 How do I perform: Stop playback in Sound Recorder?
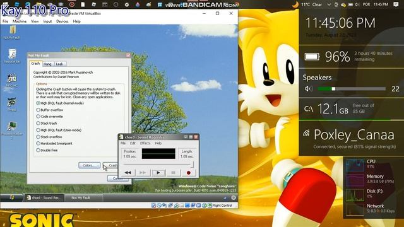point(173,173)
